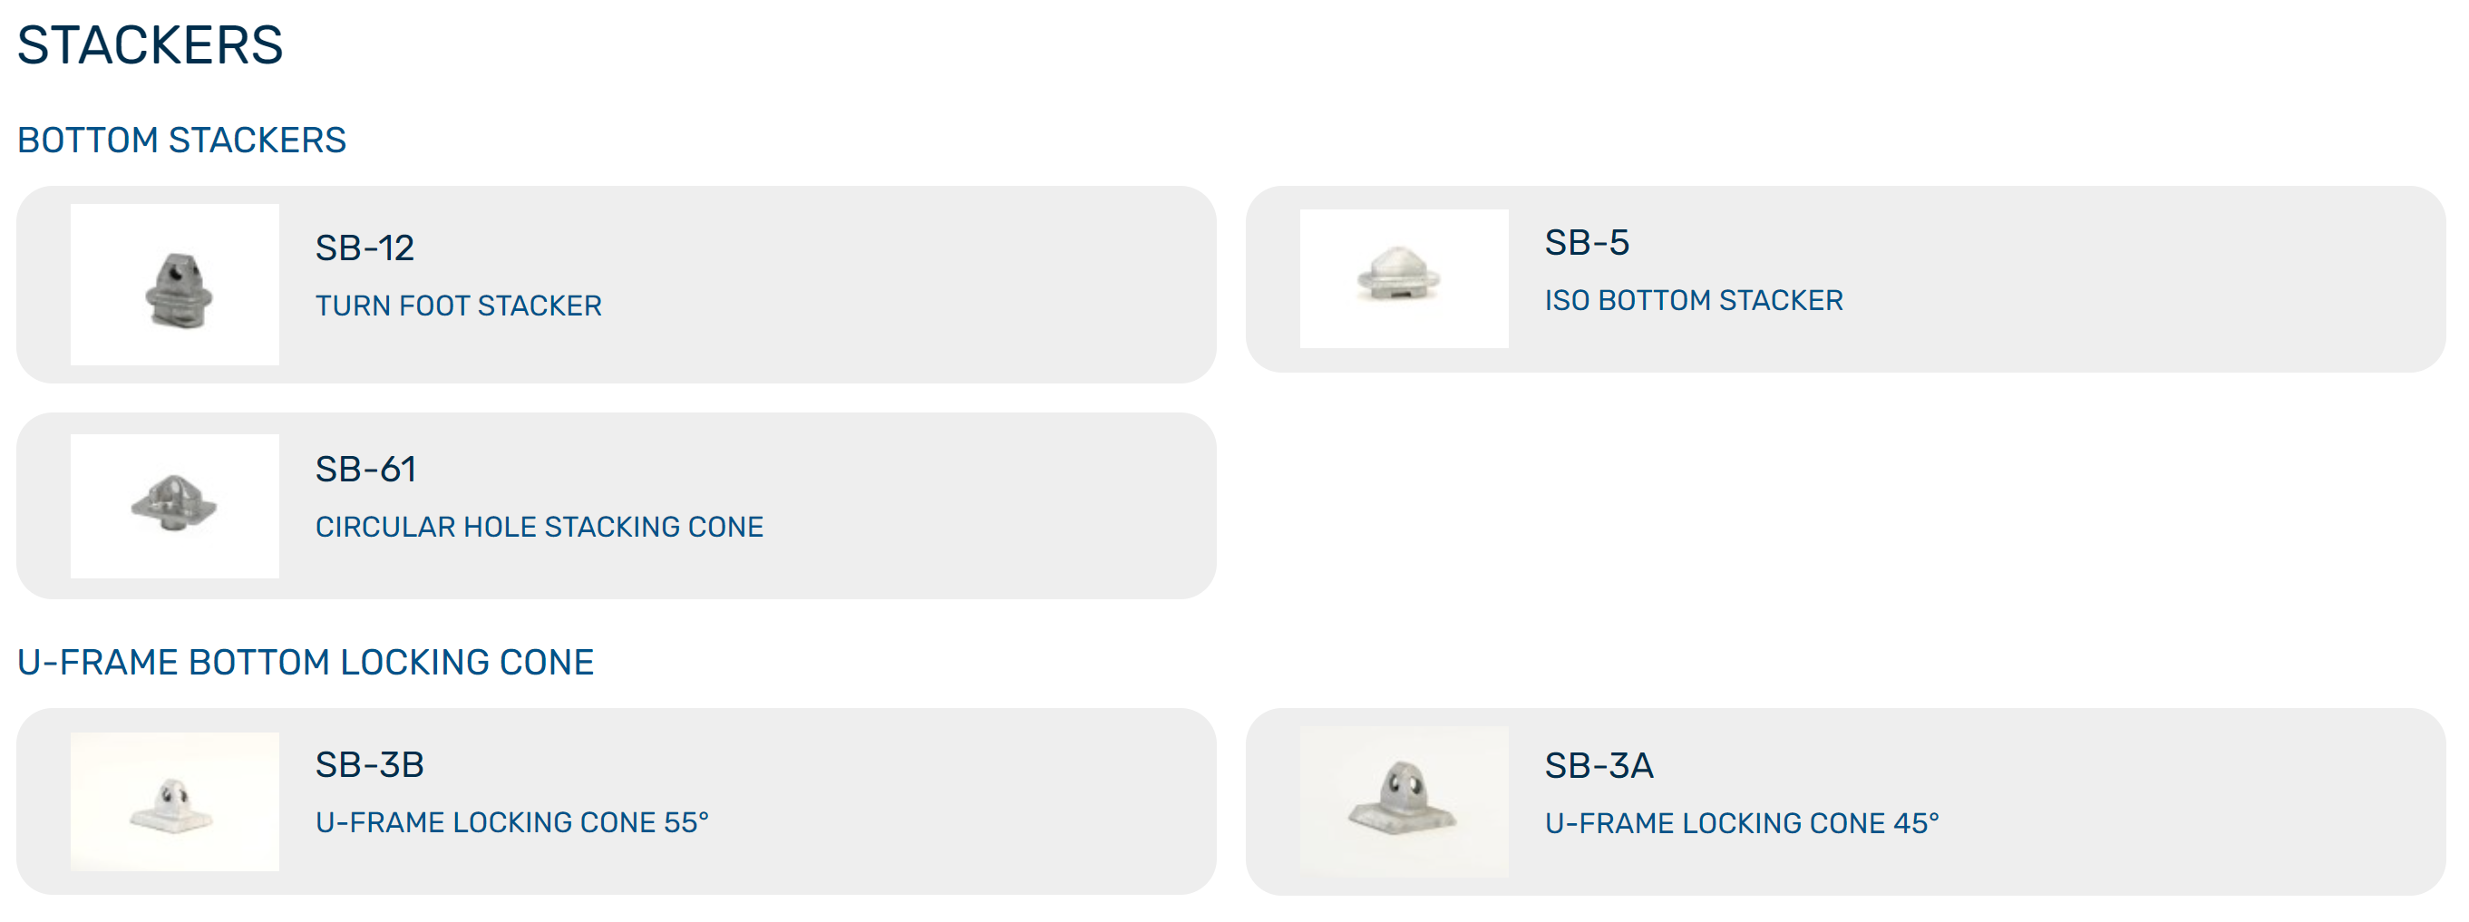The width and height of the screenshot is (2469, 922).
Task: Open the SB-61 stacking cone image
Action: point(174,505)
